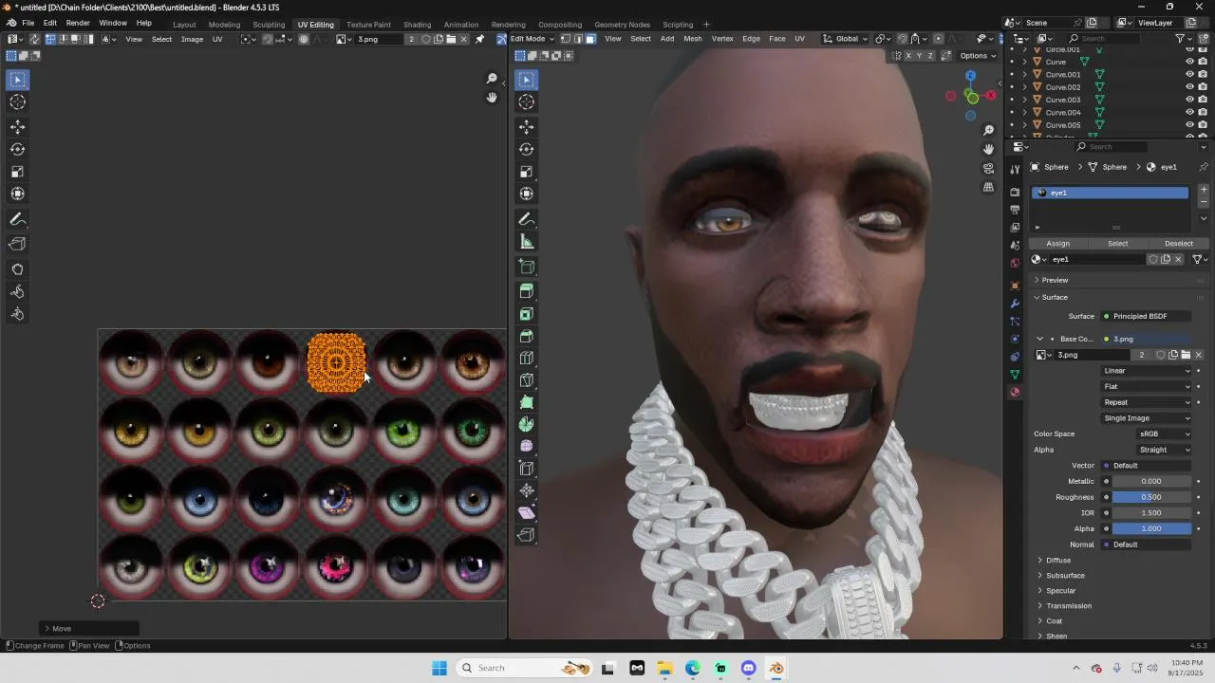Select the Smooth vertices tool
The width and height of the screenshot is (1215, 683).
tap(527, 446)
